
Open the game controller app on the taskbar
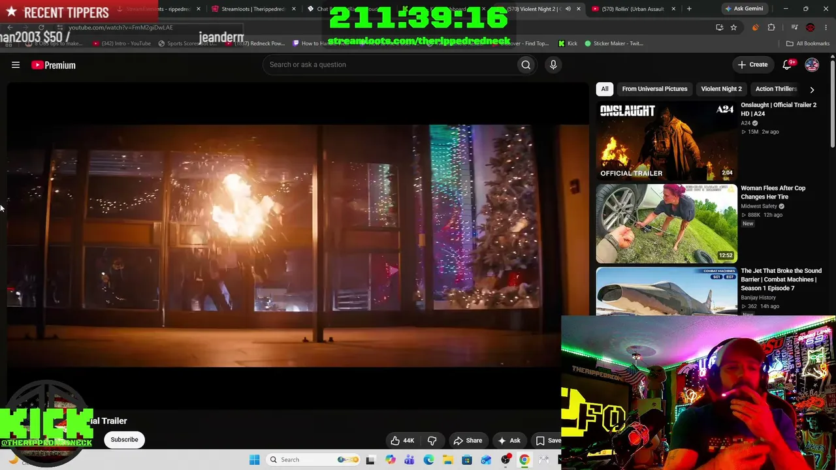pyautogui.click(x=543, y=460)
